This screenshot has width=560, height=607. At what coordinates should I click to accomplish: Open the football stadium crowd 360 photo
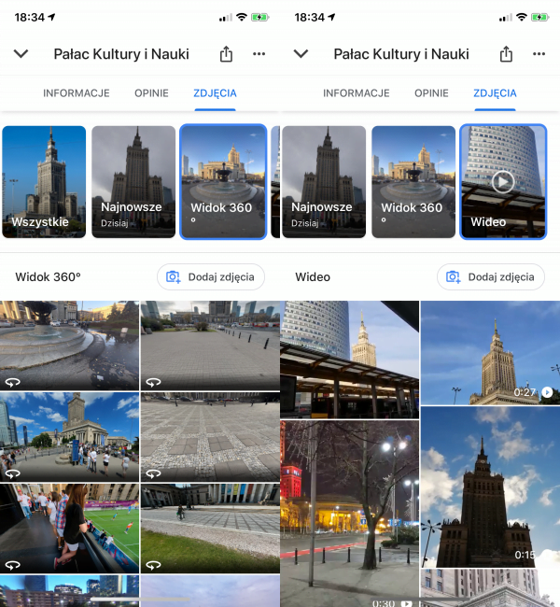pos(69,528)
